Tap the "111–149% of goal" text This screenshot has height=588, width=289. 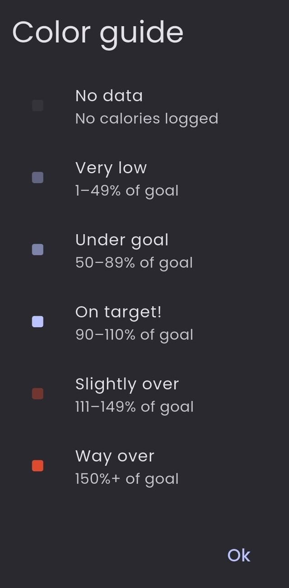point(135,407)
